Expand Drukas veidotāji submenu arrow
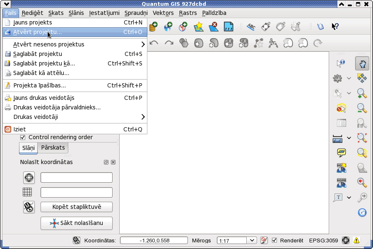 (143, 117)
